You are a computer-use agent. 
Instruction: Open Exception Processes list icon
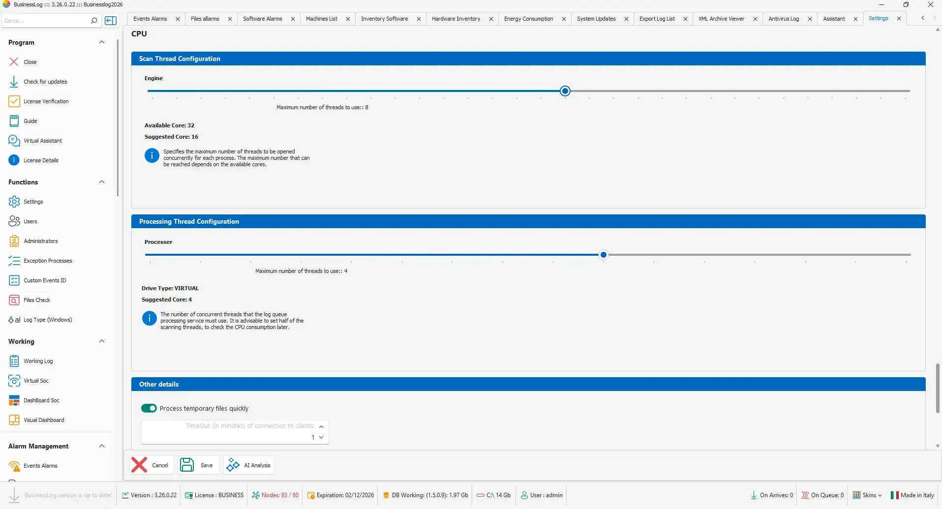pyautogui.click(x=14, y=261)
